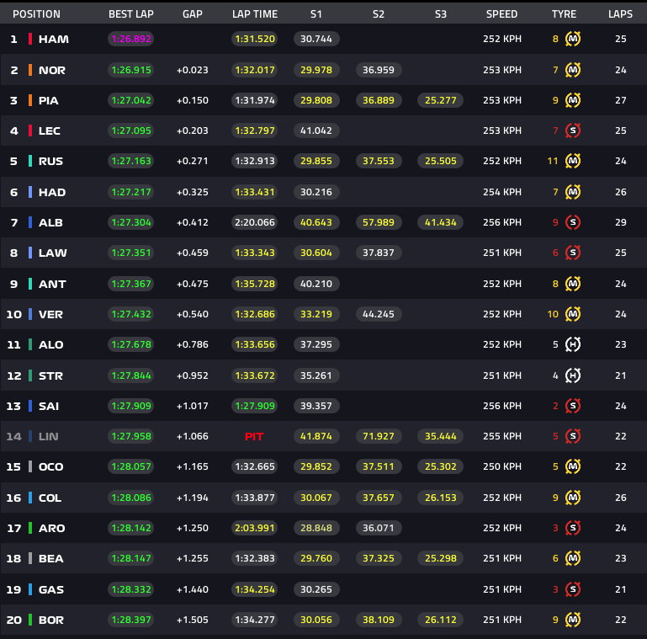This screenshot has height=639, width=647.
Task: Click the BEST LAP column header
Action: [130, 14]
